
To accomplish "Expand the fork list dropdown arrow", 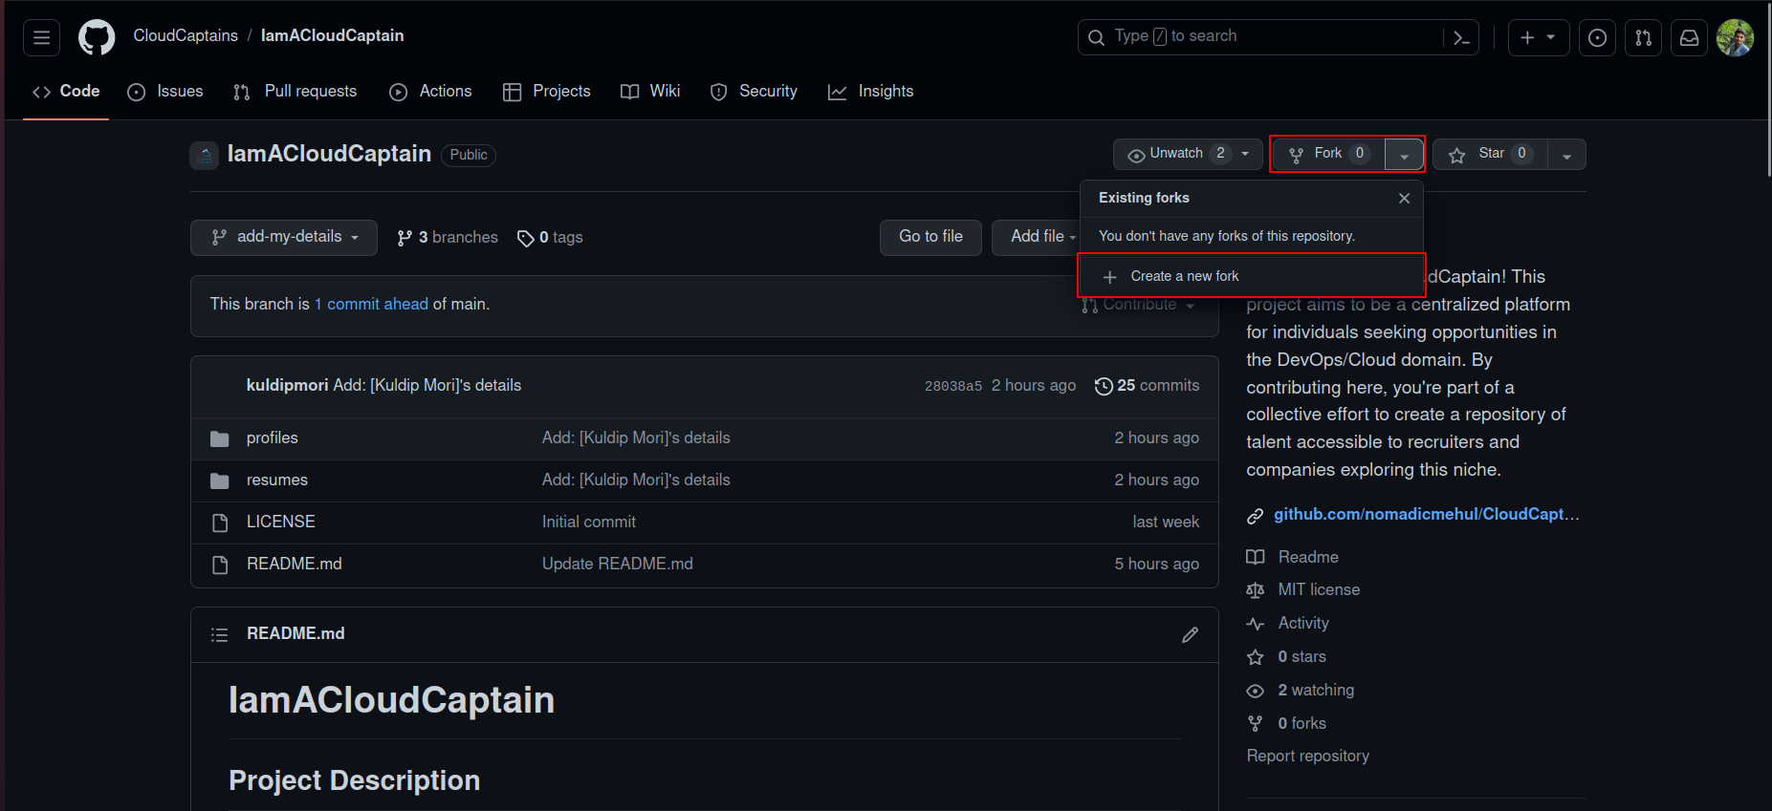I will click(1404, 155).
